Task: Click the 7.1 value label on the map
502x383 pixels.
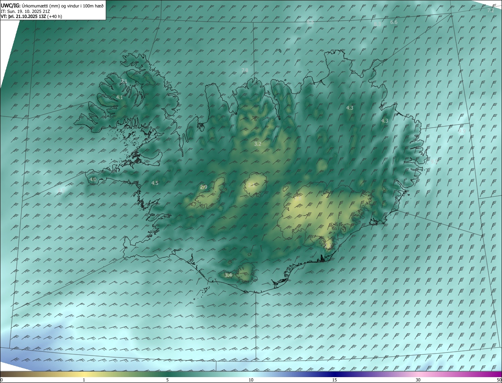Action: coord(124,81)
